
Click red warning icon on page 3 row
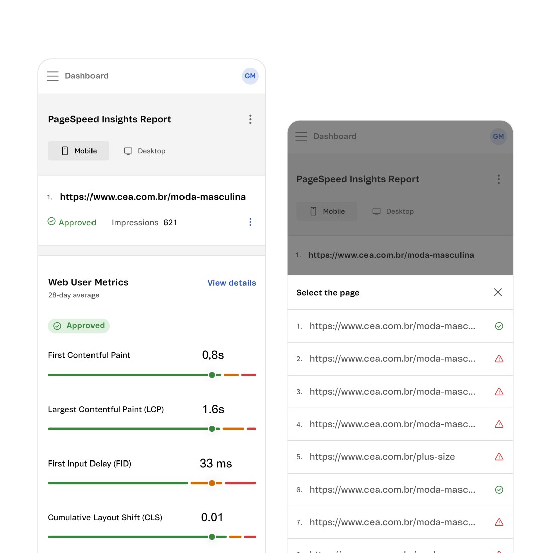tap(499, 392)
